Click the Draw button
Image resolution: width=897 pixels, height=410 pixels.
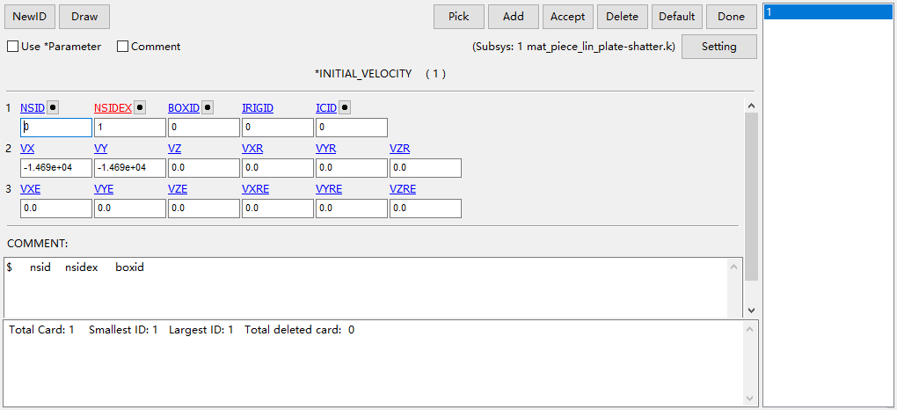(84, 17)
